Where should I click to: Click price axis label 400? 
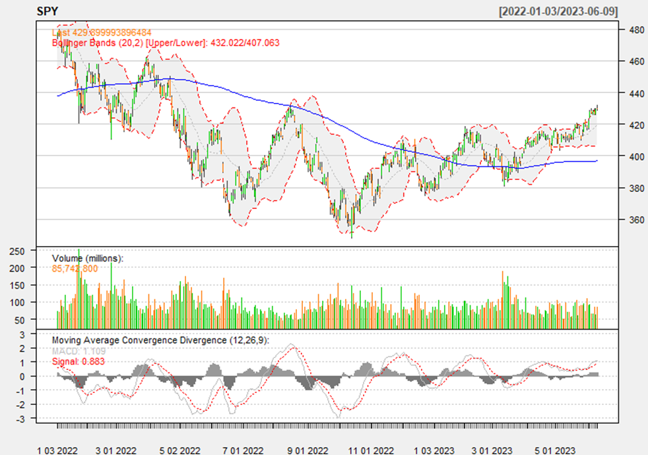pyautogui.click(x=636, y=156)
